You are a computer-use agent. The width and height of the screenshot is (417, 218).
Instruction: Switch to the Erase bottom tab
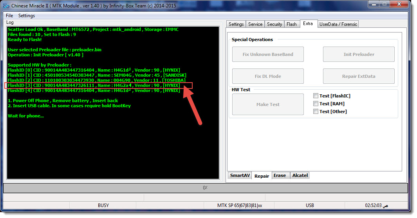click(x=280, y=175)
